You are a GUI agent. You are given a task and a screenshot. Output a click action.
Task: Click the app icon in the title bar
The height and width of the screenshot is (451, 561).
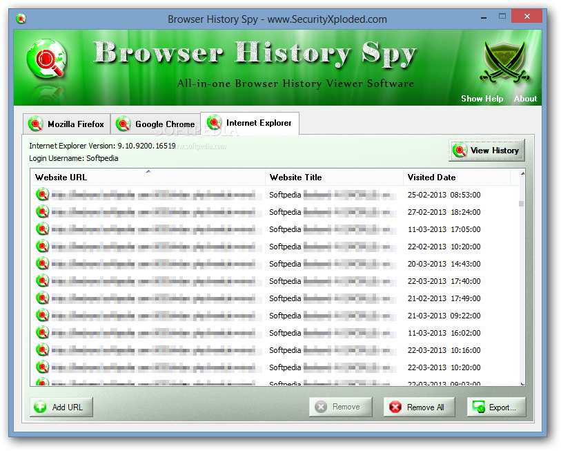coord(21,19)
